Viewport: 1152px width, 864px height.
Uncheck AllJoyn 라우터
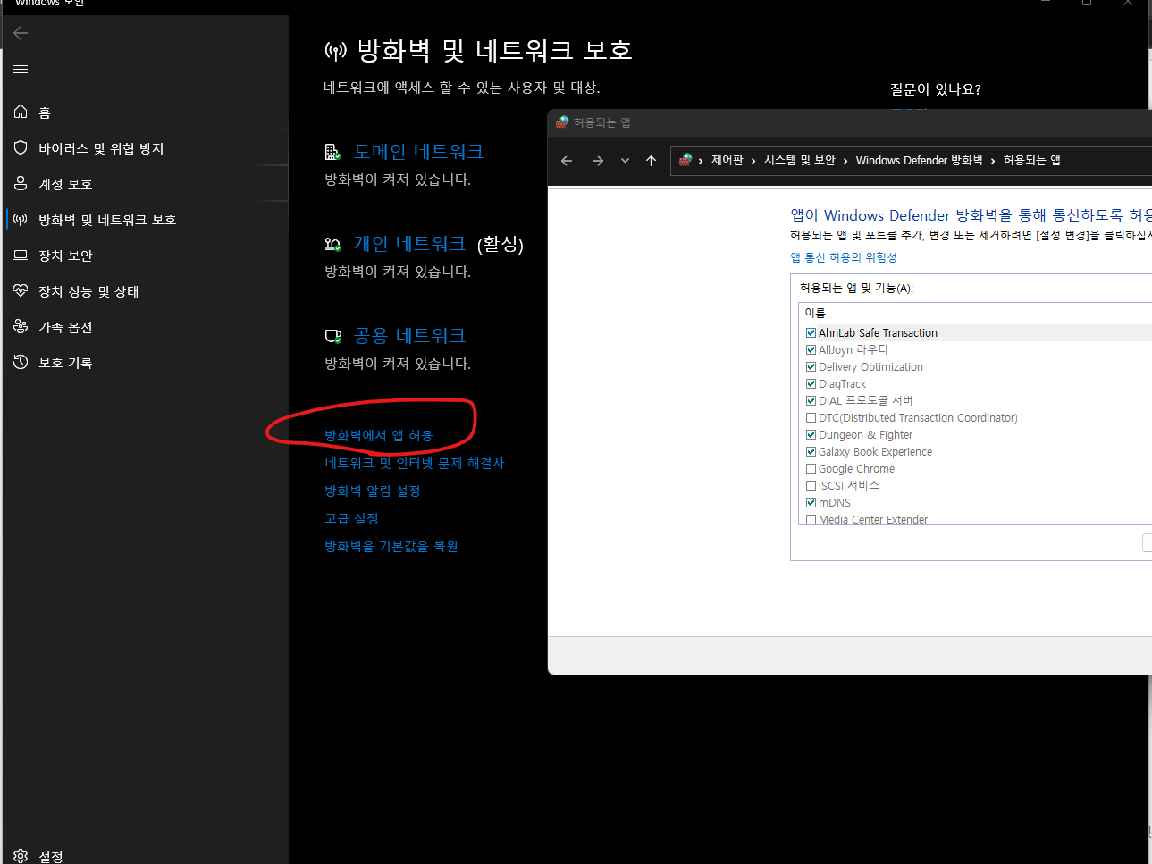[x=811, y=349]
